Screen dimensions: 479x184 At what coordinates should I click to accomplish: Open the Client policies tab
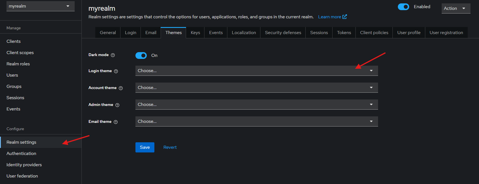tap(374, 33)
